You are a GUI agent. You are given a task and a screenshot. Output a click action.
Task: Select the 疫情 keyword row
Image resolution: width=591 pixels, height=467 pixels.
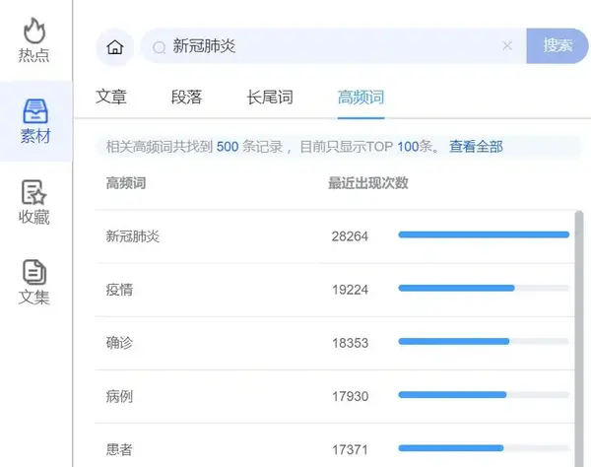[x=335, y=290]
